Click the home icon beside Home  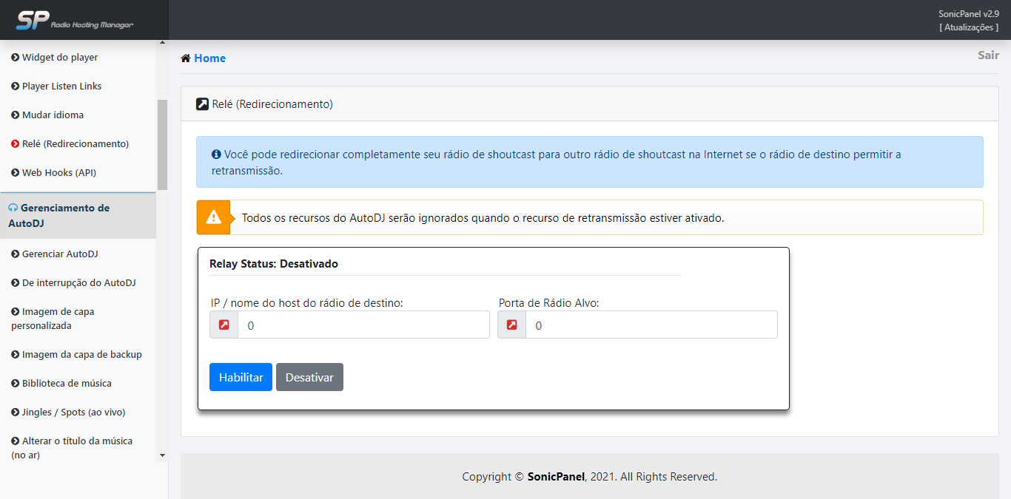(x=186, y=58)
